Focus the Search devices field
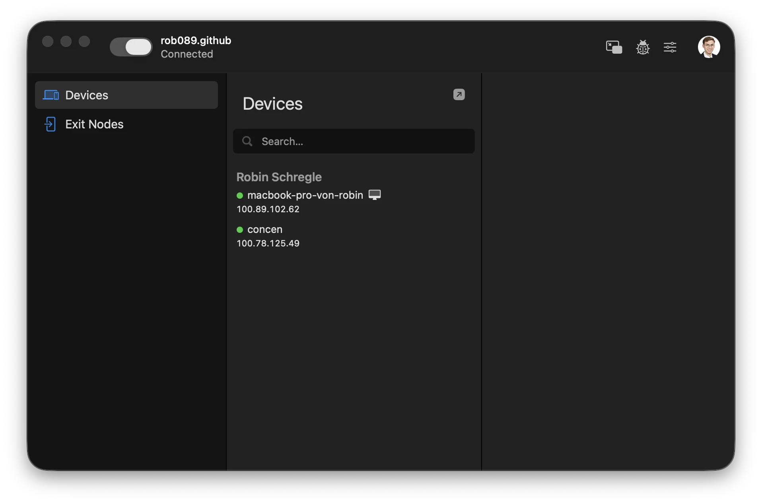Screen dimensions: 762x504 [354, 141]
